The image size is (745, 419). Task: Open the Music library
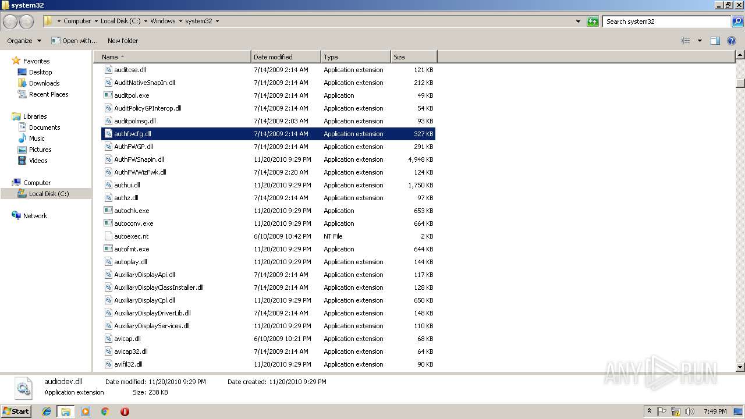pos(31,139)
